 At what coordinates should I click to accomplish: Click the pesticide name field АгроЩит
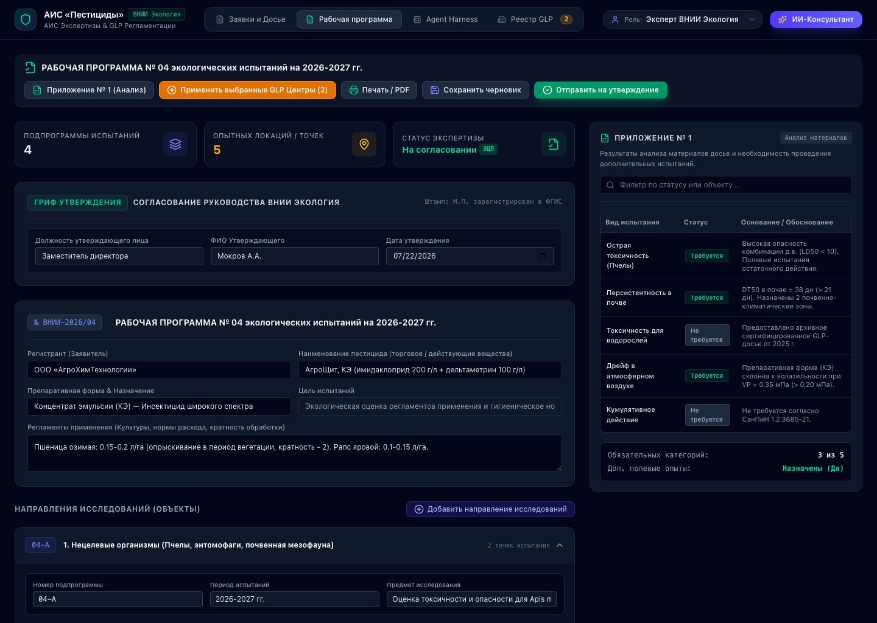point(430,370)
